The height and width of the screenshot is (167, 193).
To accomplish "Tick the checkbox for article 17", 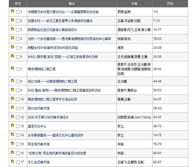I will (x=18, y=162).
